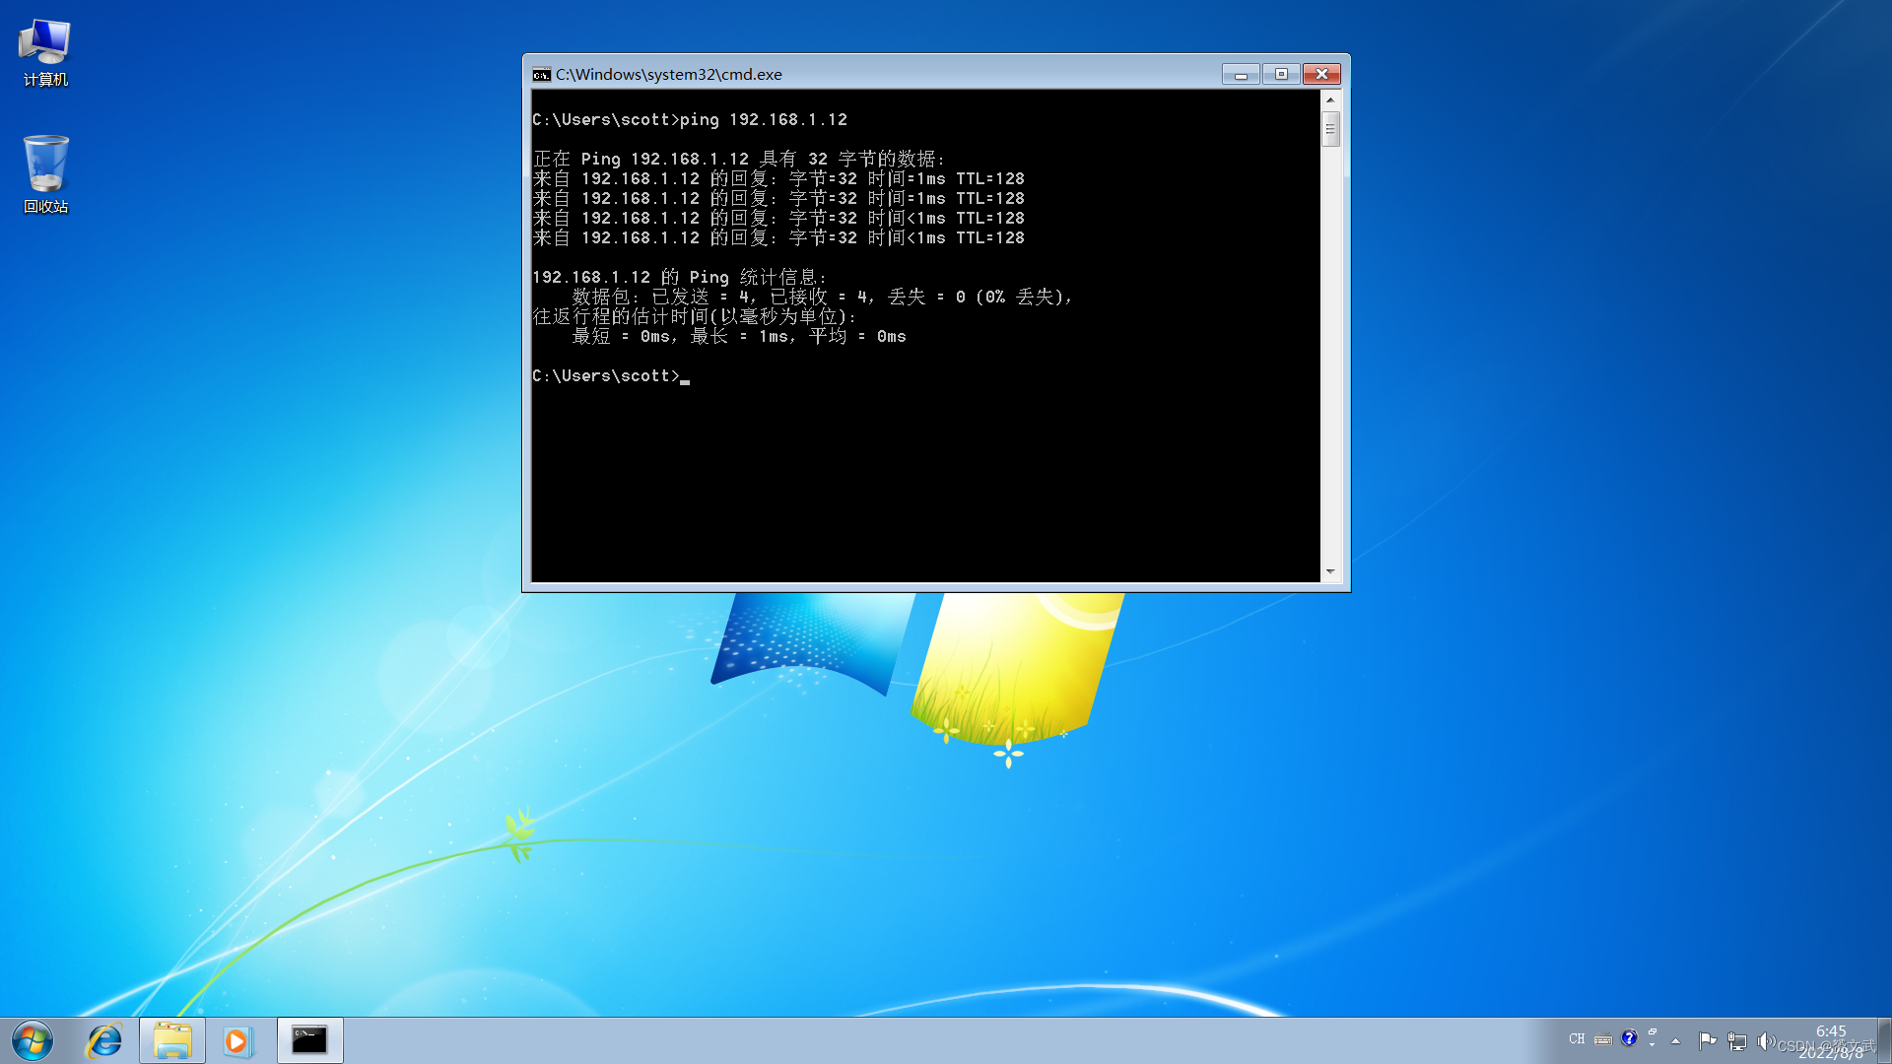This screenshot has height=1064, width=1892.
Task: Open the Windows Start orb
Action: click(33, 1040)
